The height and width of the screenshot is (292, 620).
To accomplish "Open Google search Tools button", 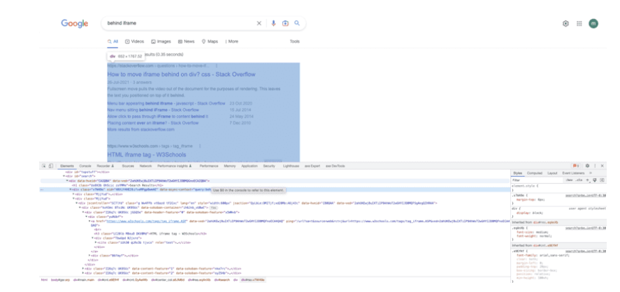I will coord(294,41).
